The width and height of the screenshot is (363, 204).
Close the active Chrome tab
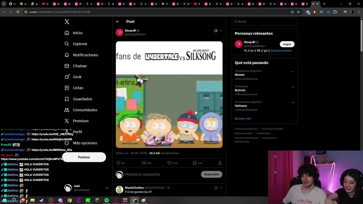(317, 4)
